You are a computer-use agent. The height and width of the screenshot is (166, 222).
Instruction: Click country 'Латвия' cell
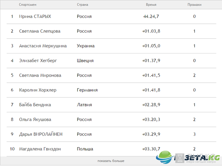pyautogui.click(x=84, y=105)
